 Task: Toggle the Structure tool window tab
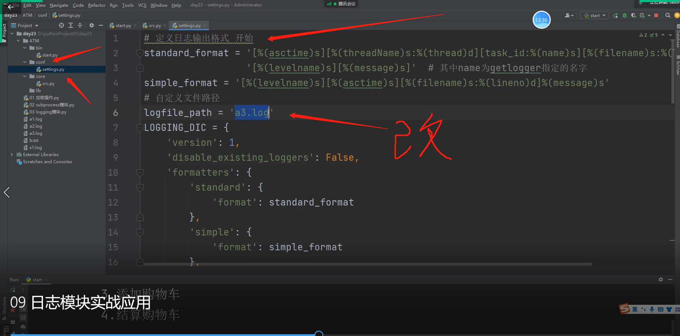pos(4,306)
